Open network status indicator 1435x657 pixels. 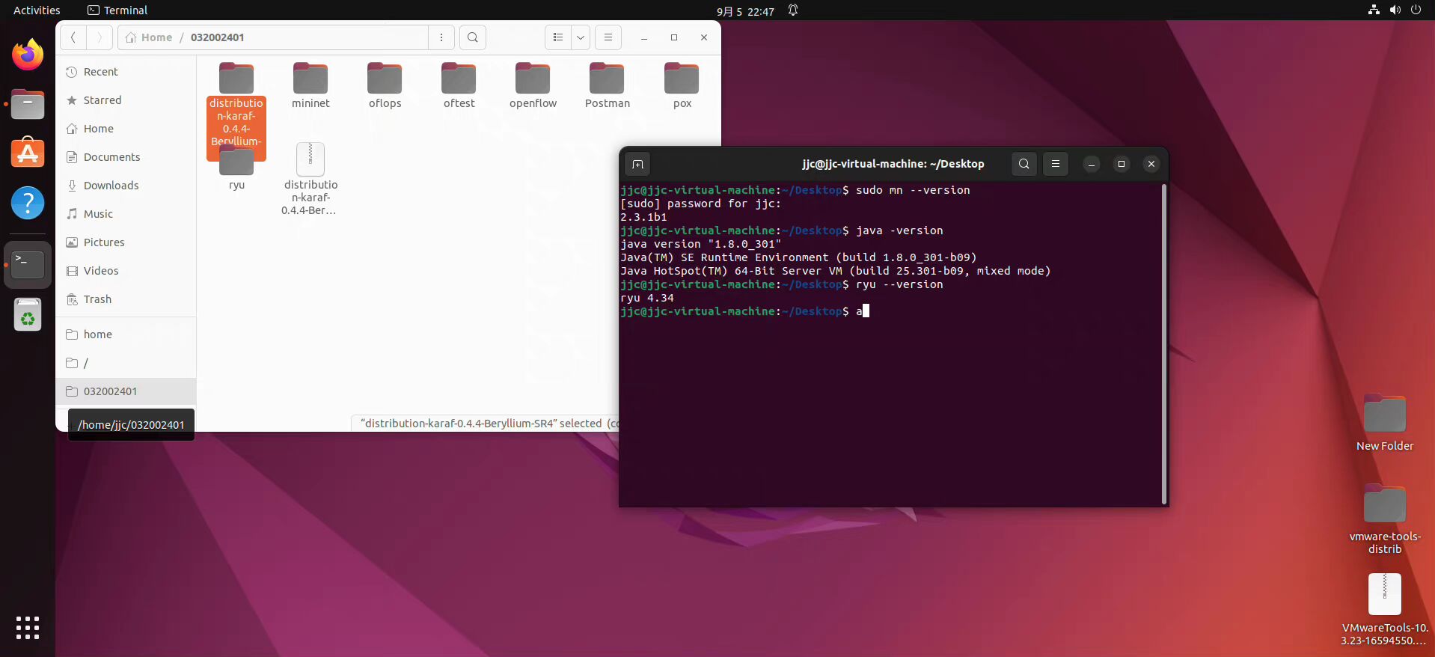point(1374,10)
